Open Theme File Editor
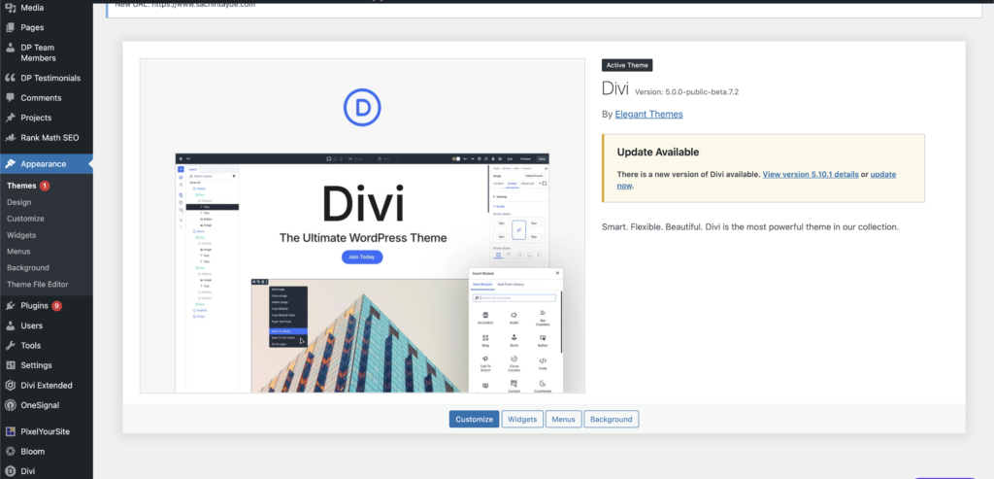This screenshot has width=994, height=479. click(38, 285)
